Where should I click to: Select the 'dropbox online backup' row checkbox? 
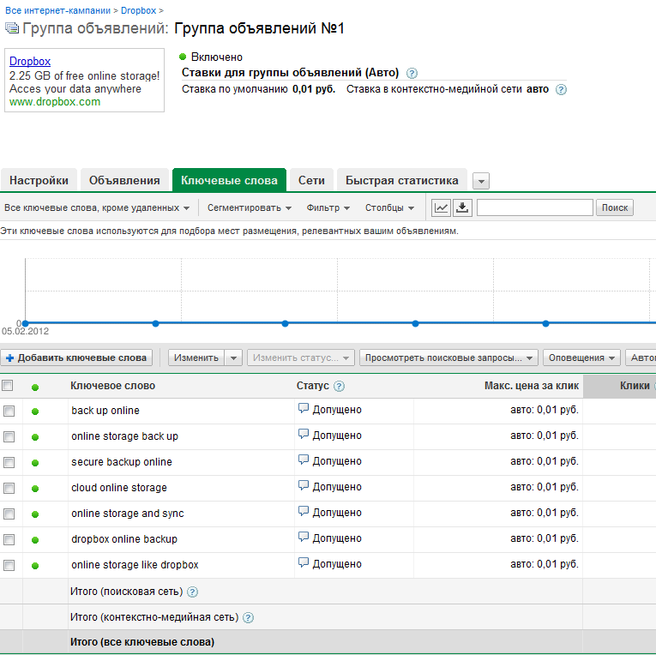pyautogui.click(x=9, y=540)
